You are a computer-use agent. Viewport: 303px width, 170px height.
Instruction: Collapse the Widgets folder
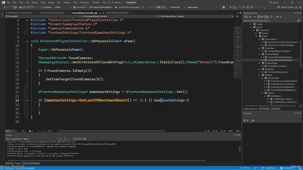(x=259, y=75)
